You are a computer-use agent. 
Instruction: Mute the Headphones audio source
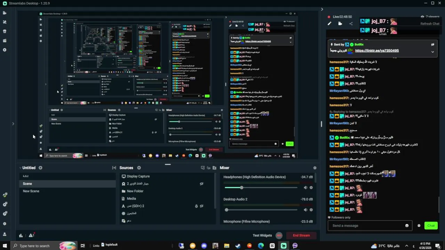(x=305, y=187)
